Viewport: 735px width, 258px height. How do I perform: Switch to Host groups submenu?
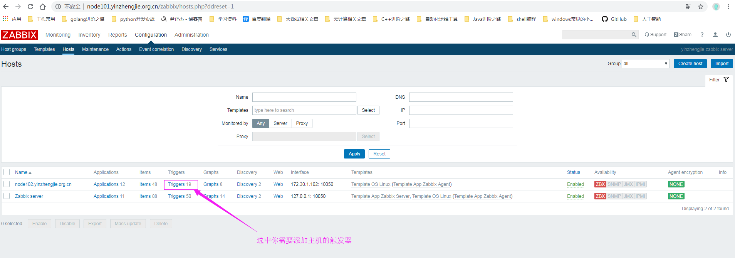point(14,49)
